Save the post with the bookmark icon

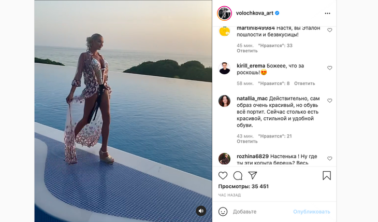tap(327, 175)
